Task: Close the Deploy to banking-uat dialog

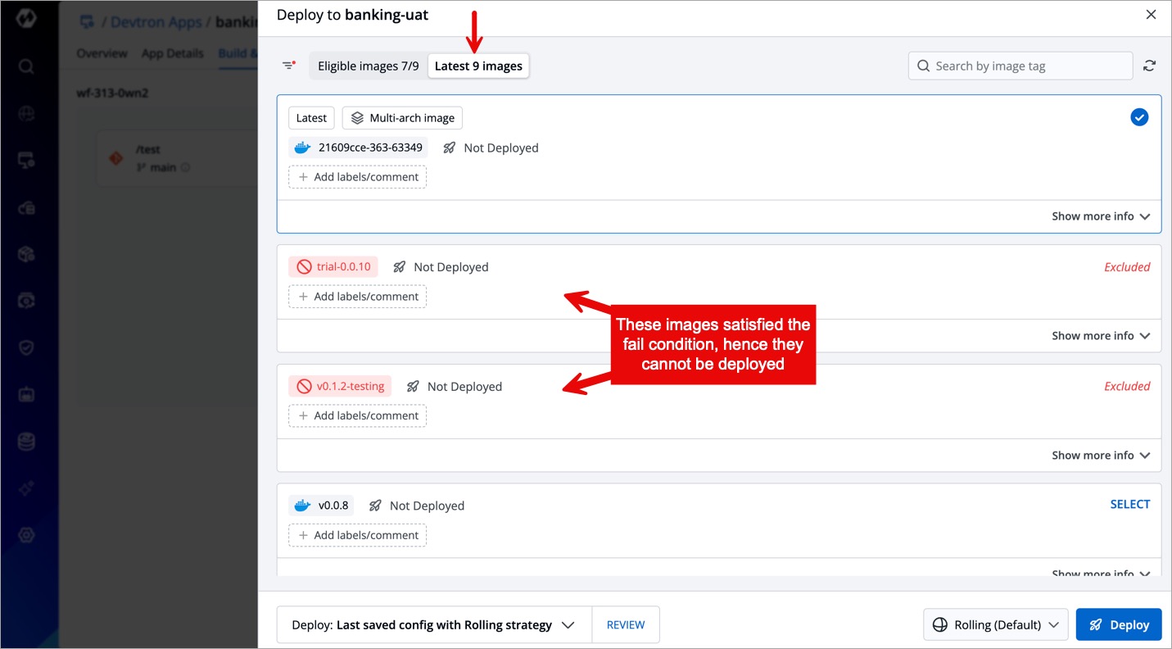Action: click(1151, 15)
